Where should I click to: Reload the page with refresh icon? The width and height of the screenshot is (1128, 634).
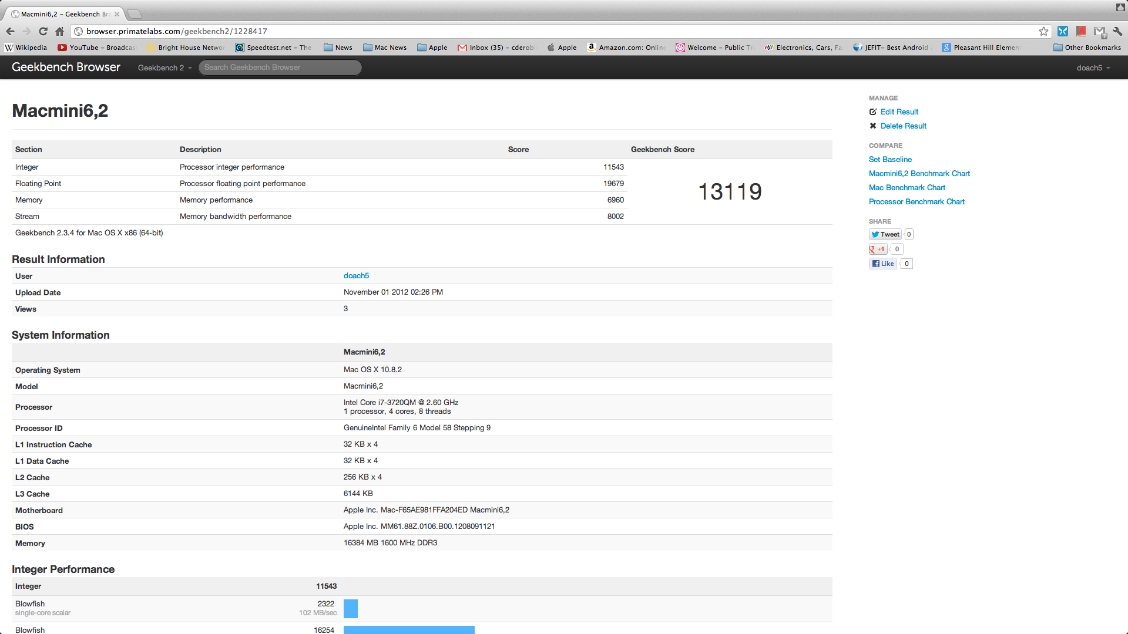coord(43,31)
